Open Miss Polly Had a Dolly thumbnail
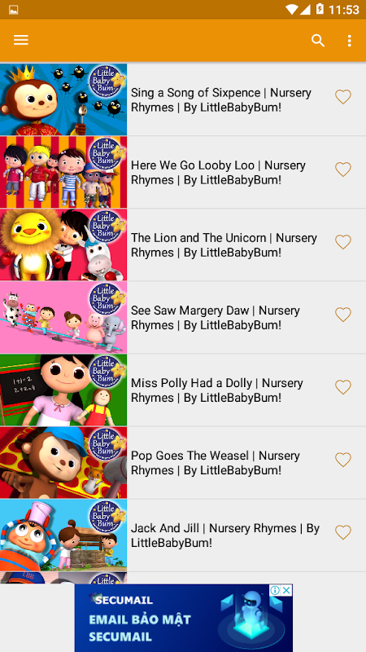 63,390
